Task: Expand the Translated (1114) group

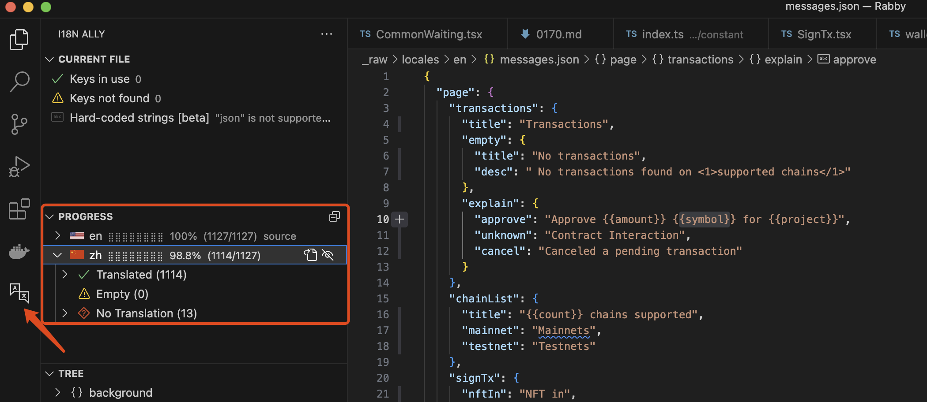Action: tap(65, 275)
